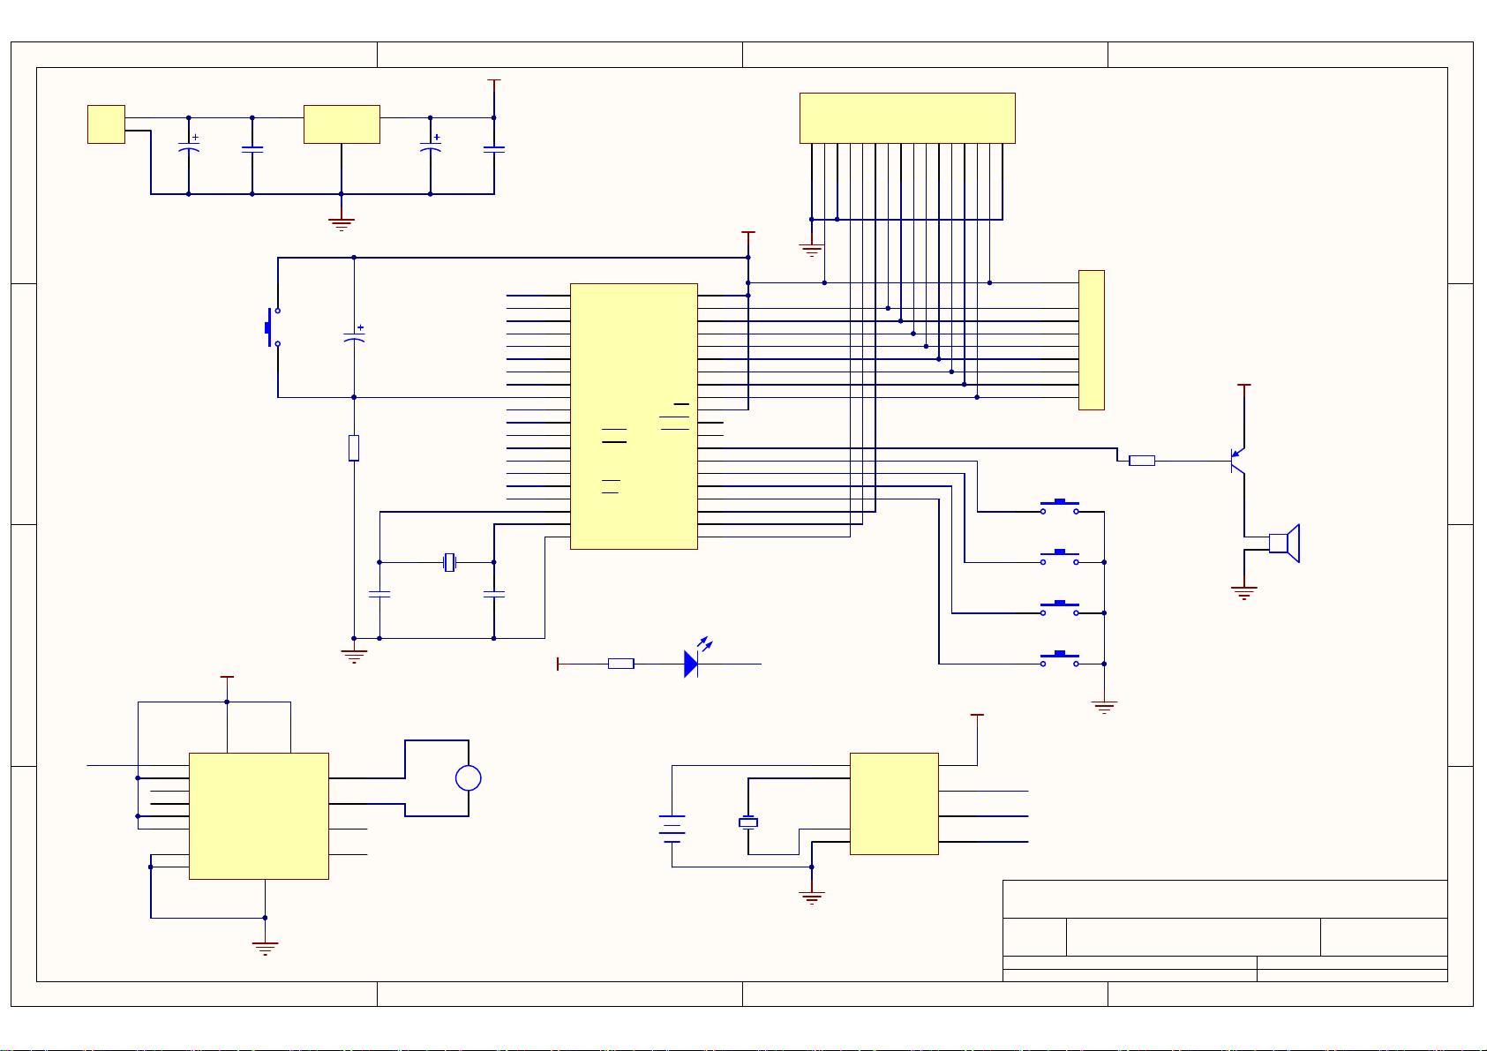This screenshot has height=1051, width=1487.
Task: Select the topmost of the four push buttons
Action: click(1059, 507)
